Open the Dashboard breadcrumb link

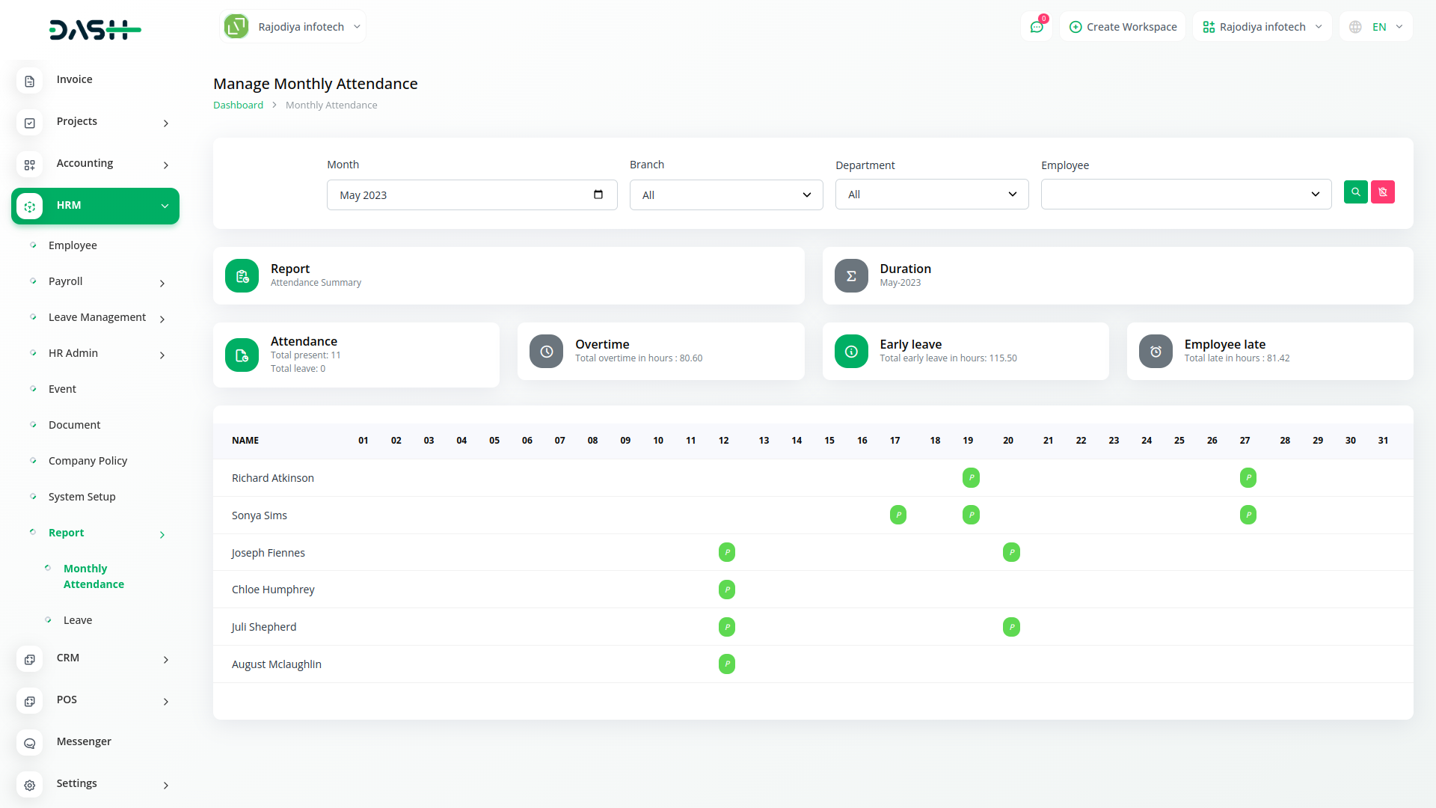pyautogui.click(x=238, y=105)
